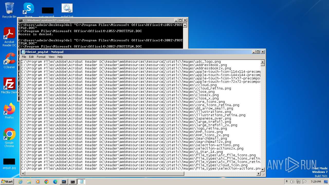The image size is (329, 185).
Task: Open the FileZilla Client shortcut
Action: tap(9, 86)
